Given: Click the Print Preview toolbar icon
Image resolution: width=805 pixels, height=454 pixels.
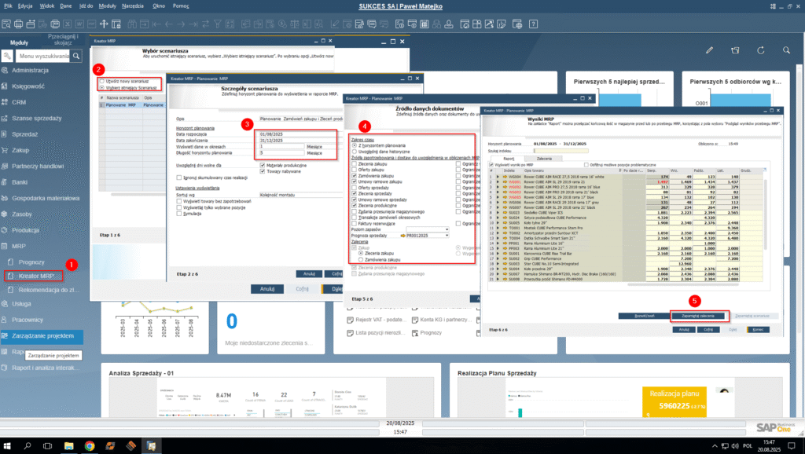Looking at the screenshot, I should pos(6,24).
